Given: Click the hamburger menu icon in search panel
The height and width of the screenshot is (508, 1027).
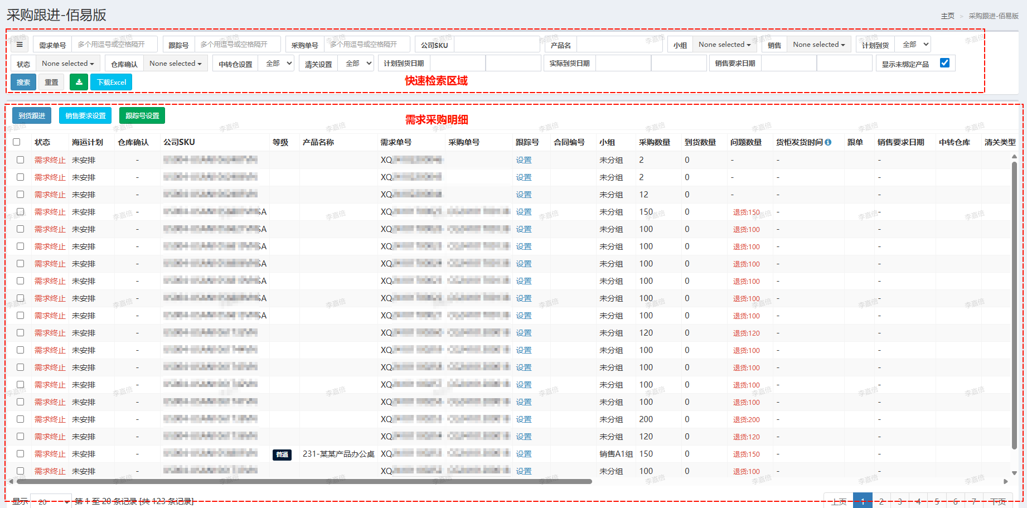Looking at the screenshot, I should (x=20, y=45).
